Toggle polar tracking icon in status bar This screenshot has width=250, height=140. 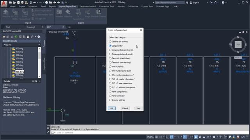click(171, 137)
